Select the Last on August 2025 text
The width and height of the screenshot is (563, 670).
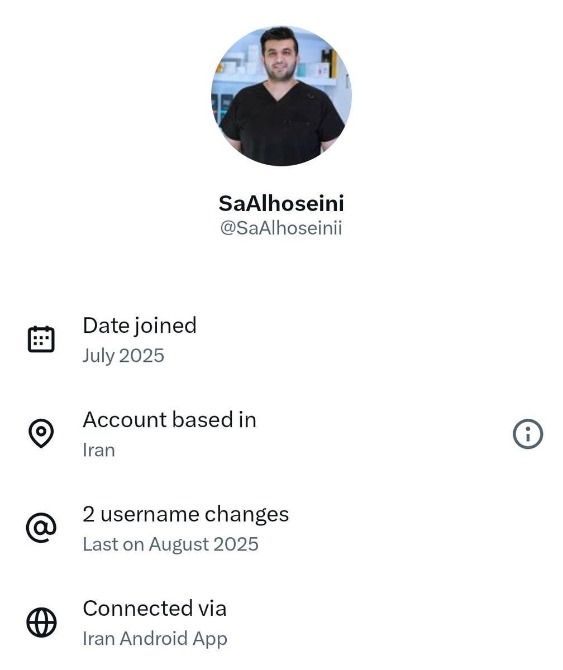(x=170, y=544)
